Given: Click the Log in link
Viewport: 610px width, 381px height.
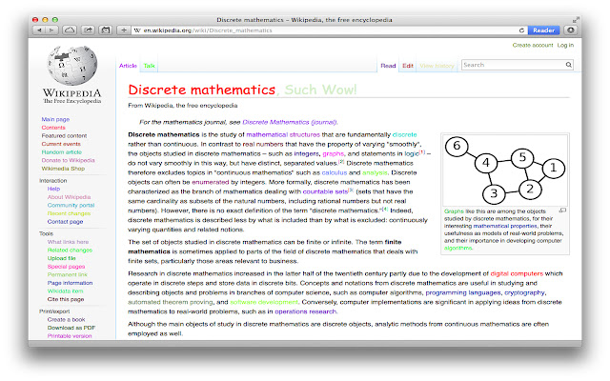Looking at the screenshot, I should pos(565,45).
